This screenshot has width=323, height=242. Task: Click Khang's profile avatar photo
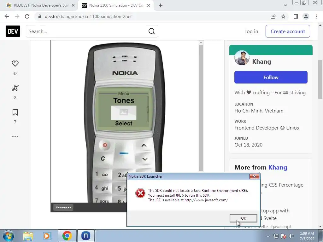242,58
